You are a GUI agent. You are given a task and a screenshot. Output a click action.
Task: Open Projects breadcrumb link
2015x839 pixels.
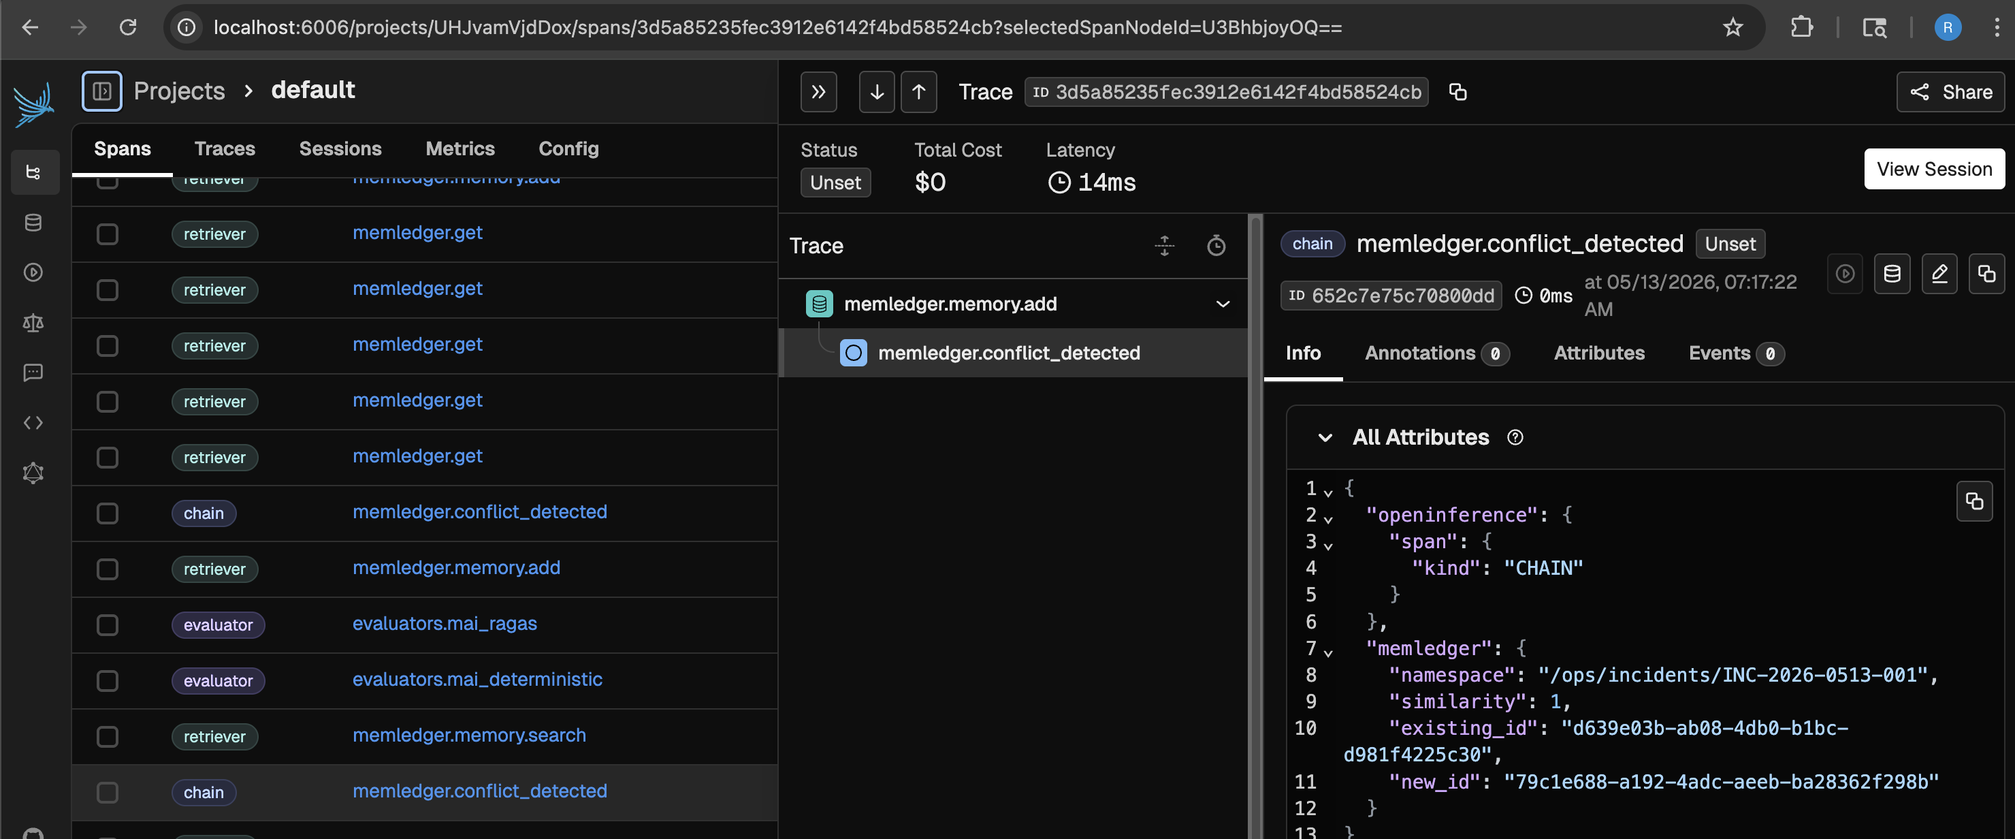[179, 91]
